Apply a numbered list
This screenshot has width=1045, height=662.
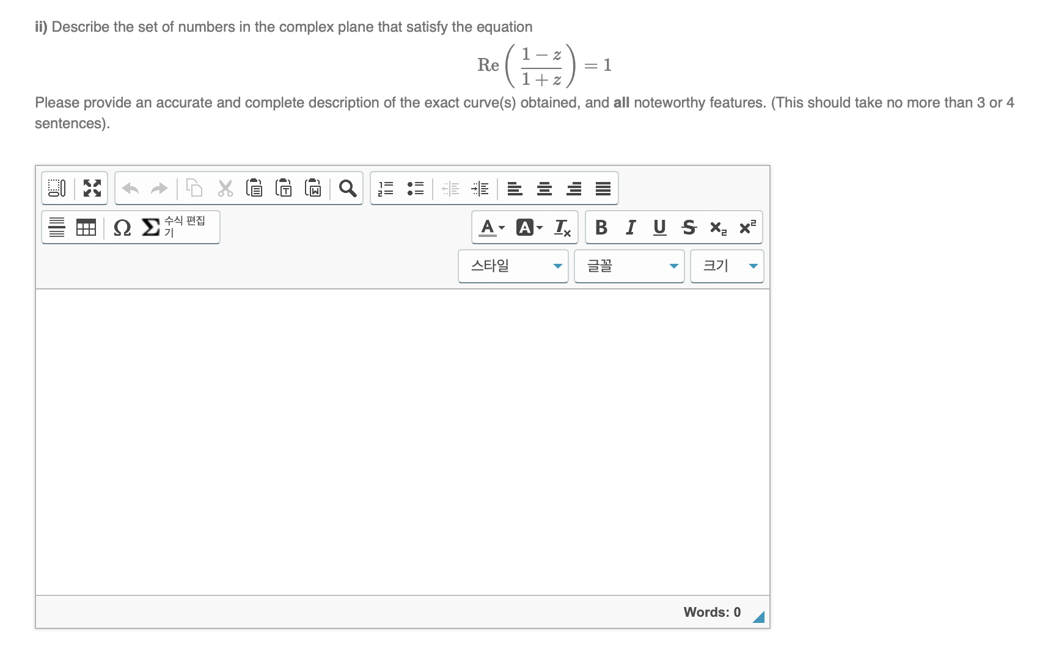pos(385,189)
